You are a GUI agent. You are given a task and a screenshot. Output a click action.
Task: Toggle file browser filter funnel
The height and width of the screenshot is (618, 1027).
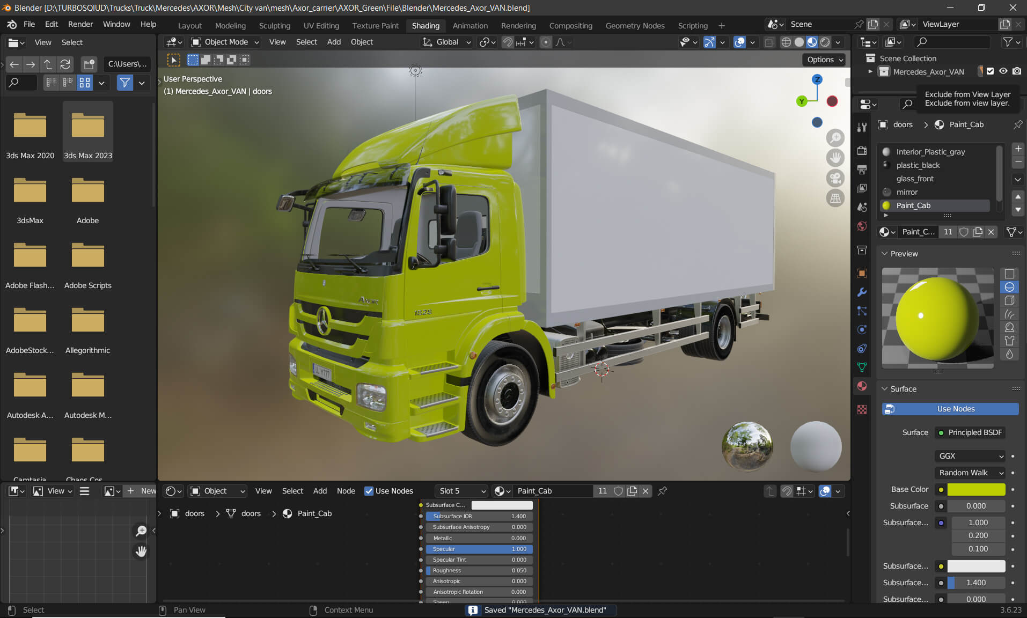(124, 83)
